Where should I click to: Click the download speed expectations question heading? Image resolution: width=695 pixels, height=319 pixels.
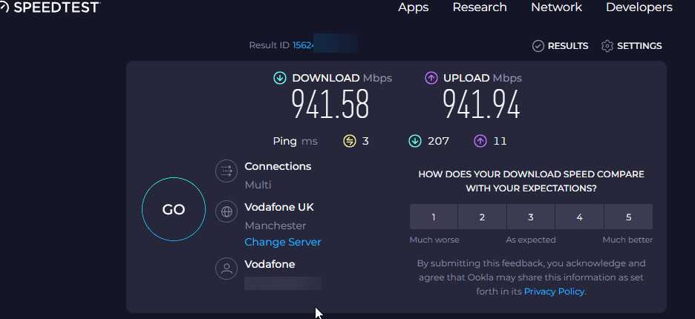pyautogui.click(x=531, y=181)
